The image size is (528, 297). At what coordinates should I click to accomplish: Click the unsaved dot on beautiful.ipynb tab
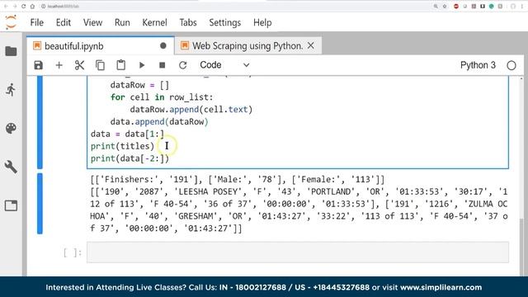pos(163,46)
